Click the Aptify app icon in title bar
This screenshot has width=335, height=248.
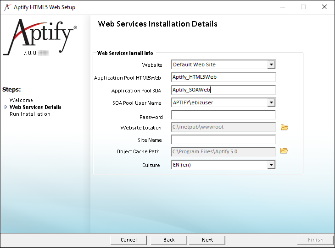click(x=7, y=7)
